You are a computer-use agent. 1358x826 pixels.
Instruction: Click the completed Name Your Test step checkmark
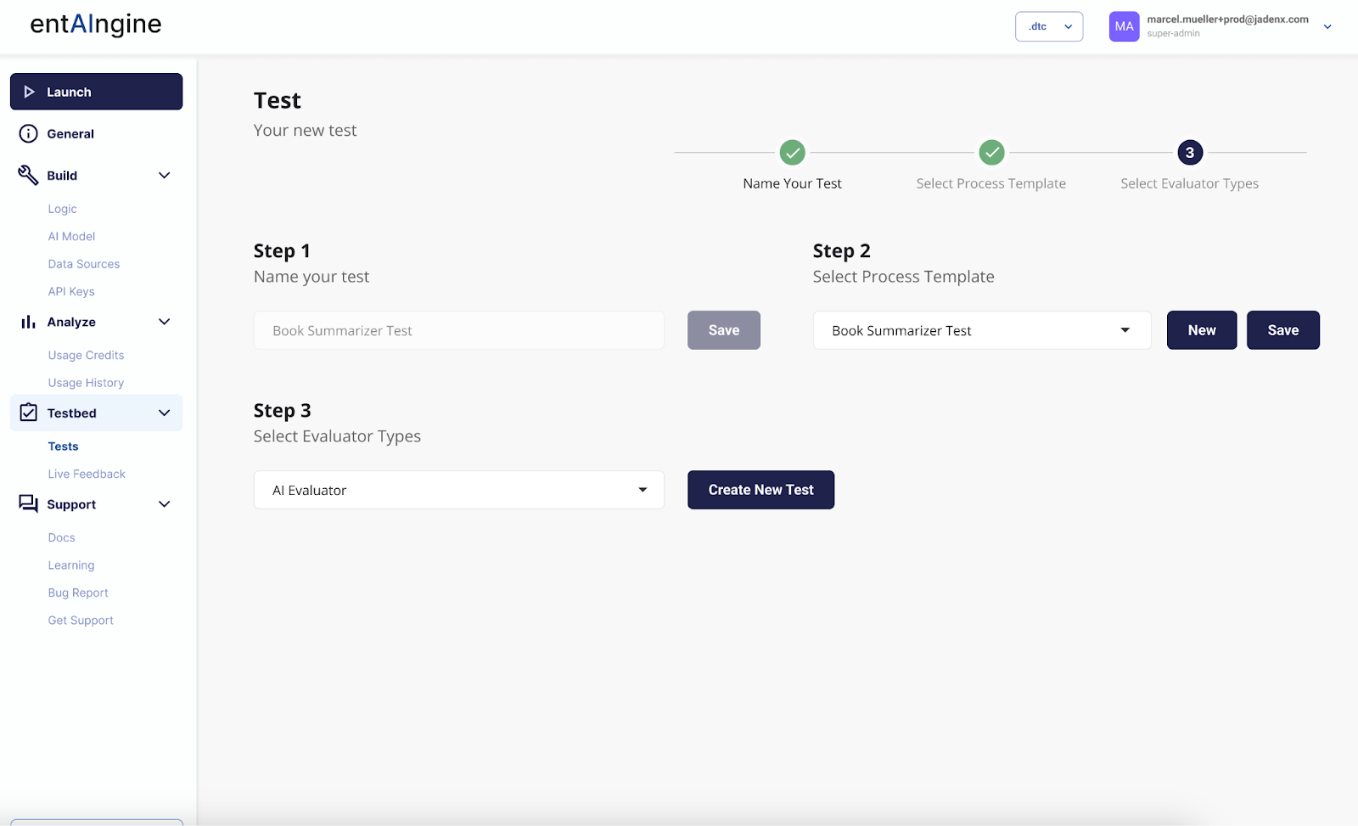click(792, 153)
